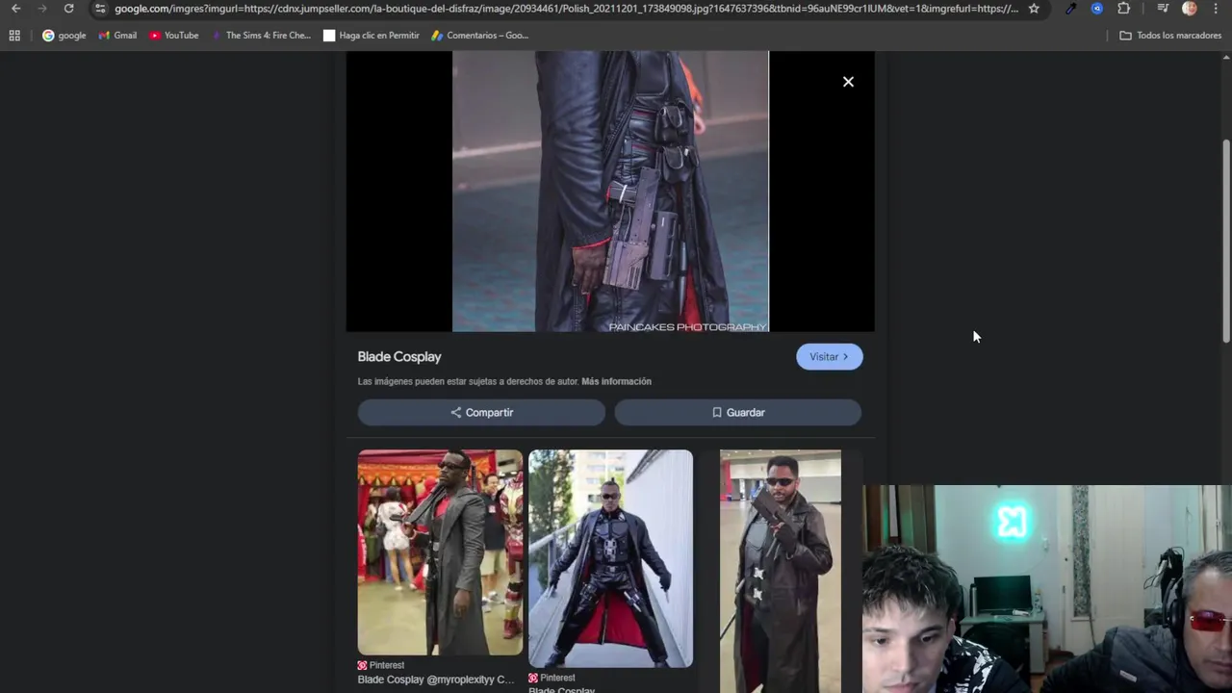Open the Blade cosplay thumbnail with red coat lining
The width and height of the screenshot is (1232, 693).
tap(610, 558)
